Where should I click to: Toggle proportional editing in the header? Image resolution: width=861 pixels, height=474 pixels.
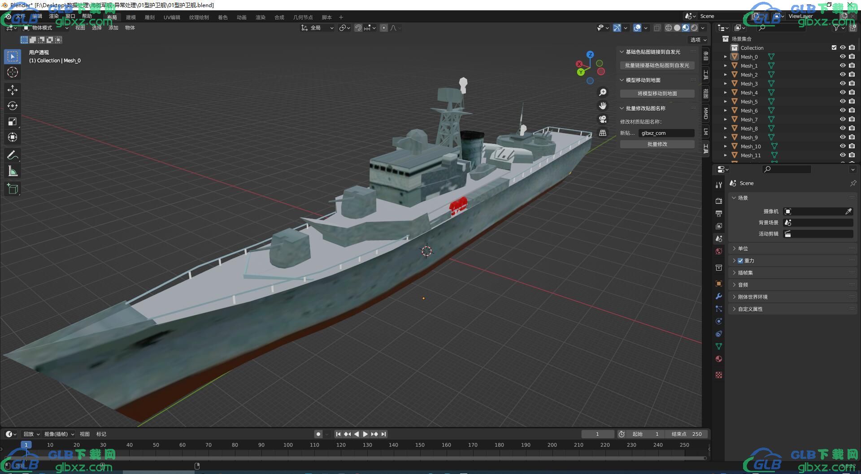pyautogui.click(x=384, y=28)
